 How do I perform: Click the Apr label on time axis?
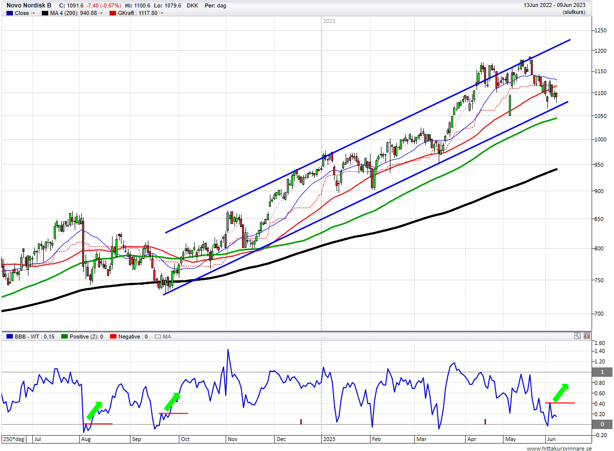[x=471, y=440]
